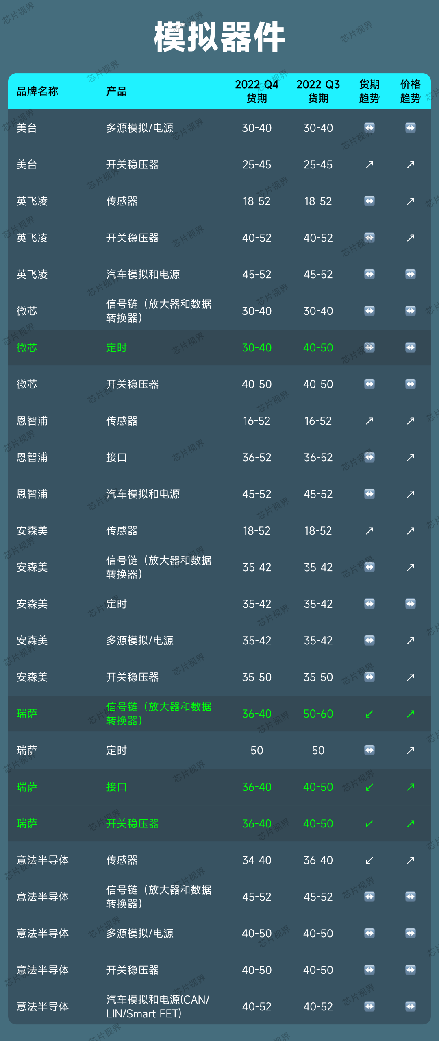Screen dimensions: 439x1041
Task: Click Q4 lead time 25-45 for 美台 开关稳压器
Action: point(257,164)
